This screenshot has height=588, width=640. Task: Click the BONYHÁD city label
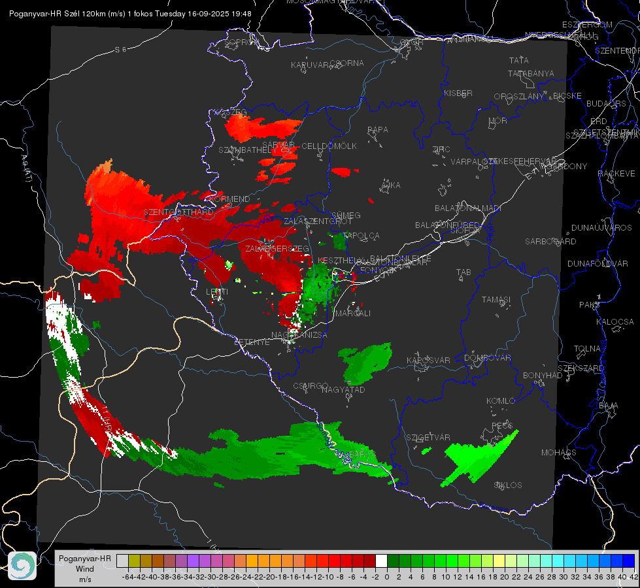tap(543, 376)
